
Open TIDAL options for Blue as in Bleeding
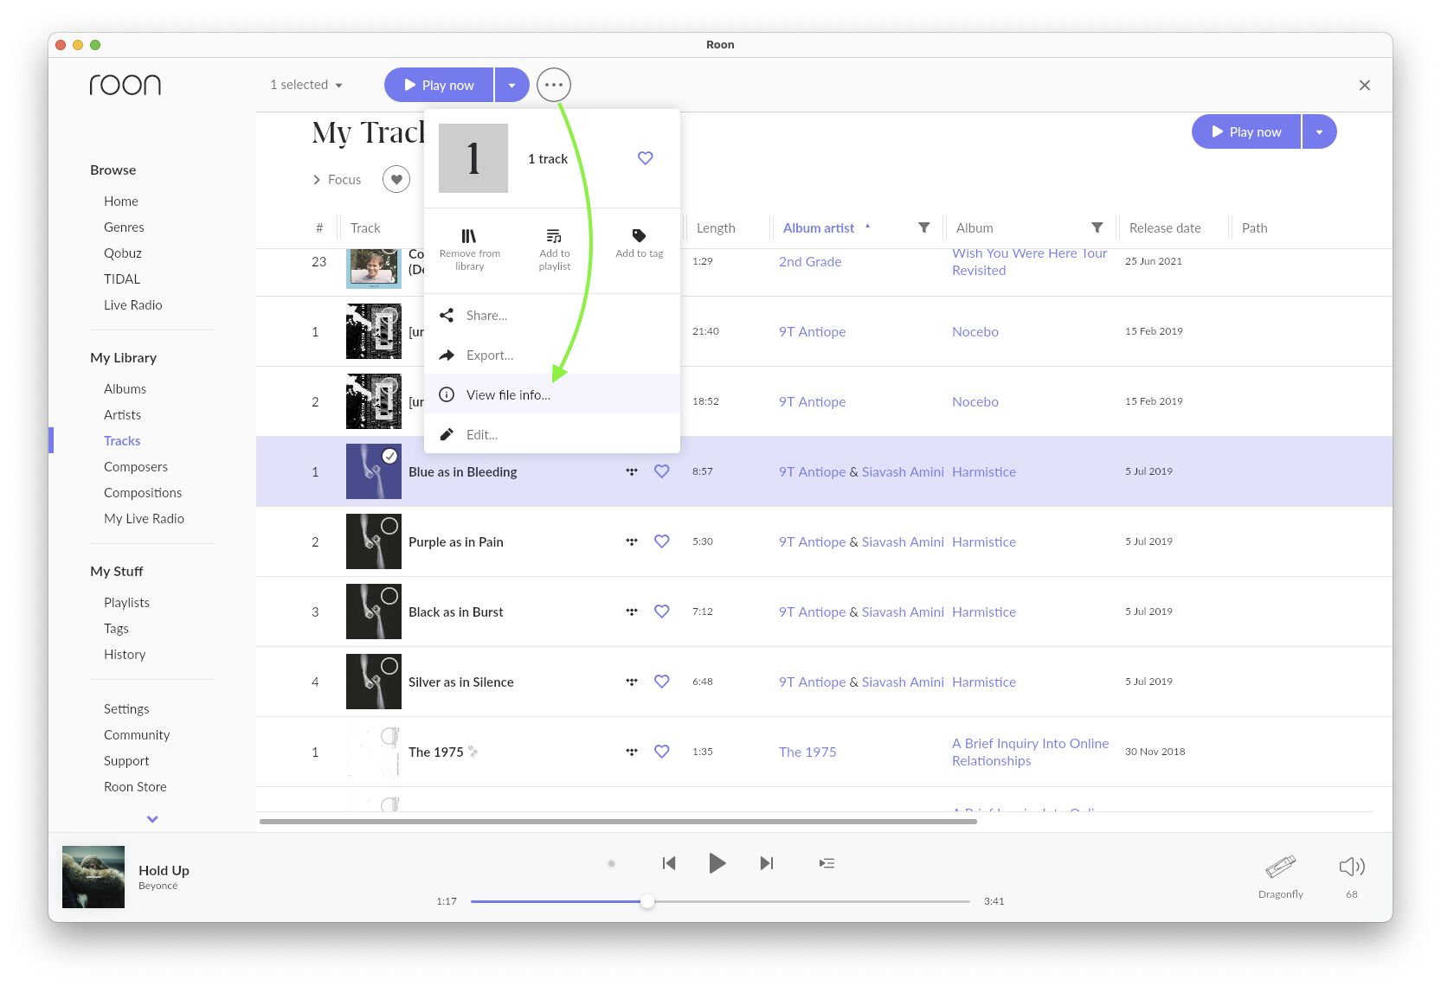coord(632,471)
